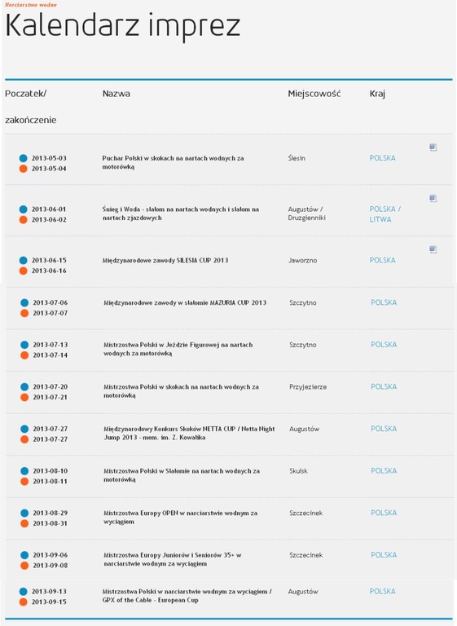Select POLSKA link in the Ślesin row

coord(382,158)
